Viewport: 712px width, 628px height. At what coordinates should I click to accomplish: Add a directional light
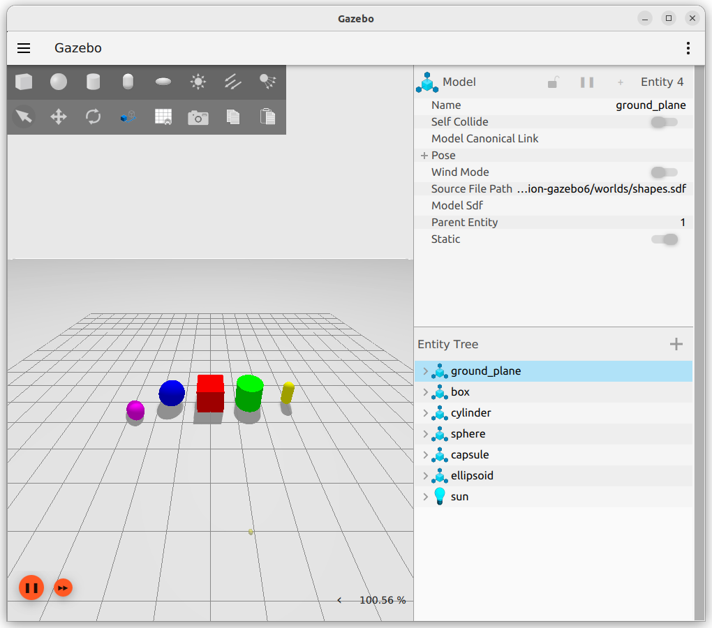pyautogui.click(x=233, y=82)
